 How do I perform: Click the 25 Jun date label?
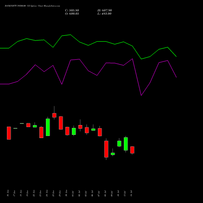click(53, 193)
